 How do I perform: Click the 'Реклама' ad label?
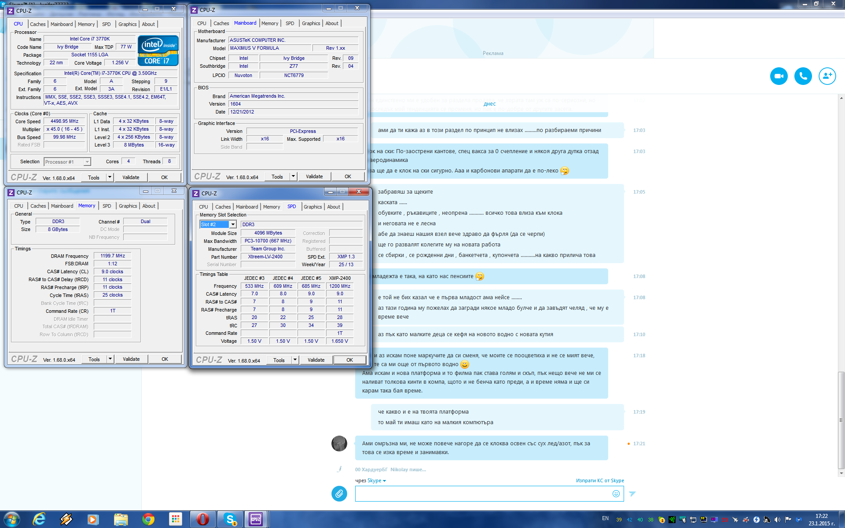coord(493,53)
